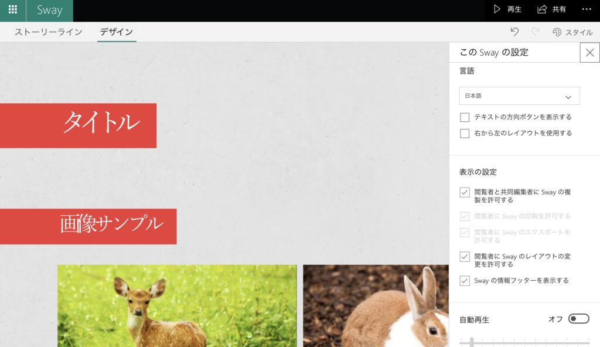Click the rabbit photo thumbnail
The height and width of the screenshot is (347, 600).
click(x=376, y=305)
